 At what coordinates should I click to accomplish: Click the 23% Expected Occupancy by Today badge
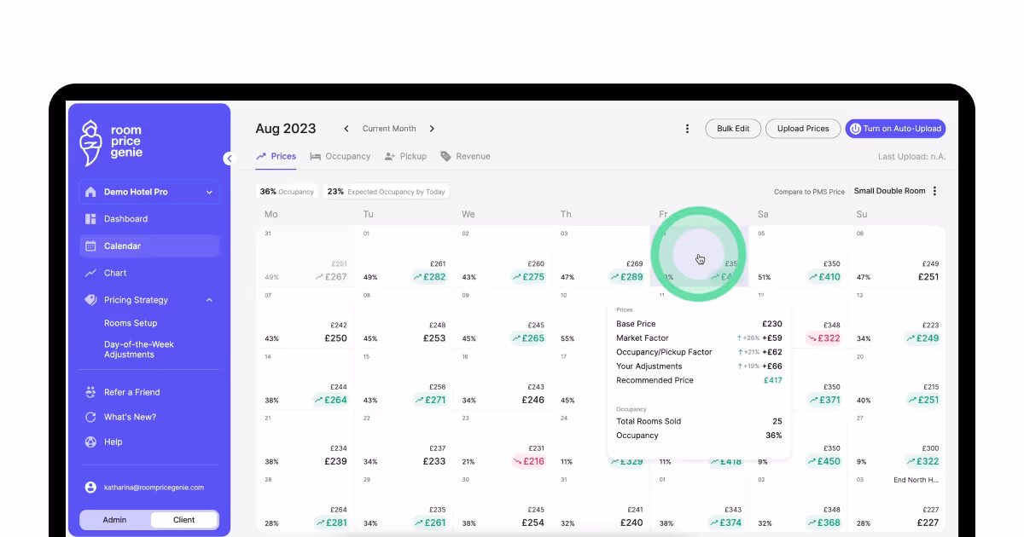pos(387,192)
